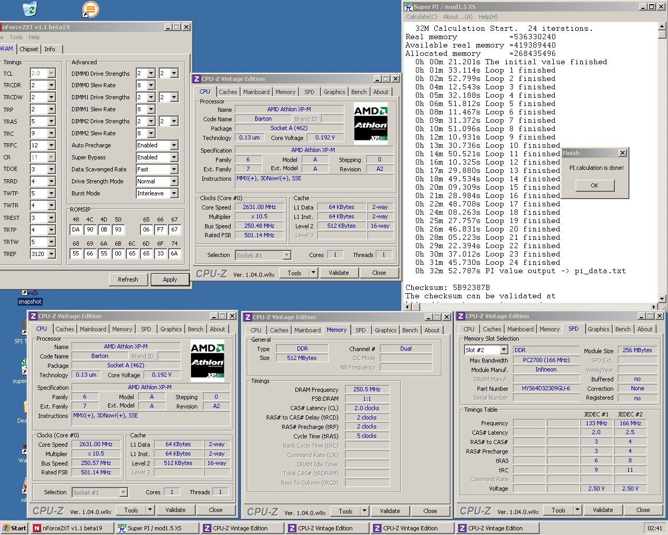Open the Calculate menu in Super PI
668x535 pixels.
coord(421,17)
